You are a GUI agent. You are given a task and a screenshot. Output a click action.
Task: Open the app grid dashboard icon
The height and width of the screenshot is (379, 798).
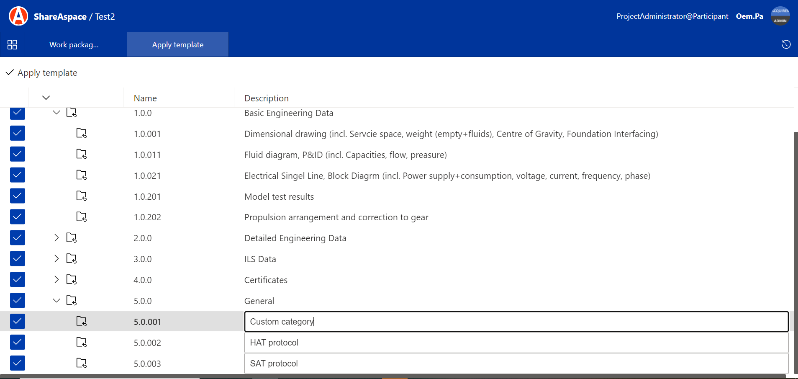pos(13,45)
